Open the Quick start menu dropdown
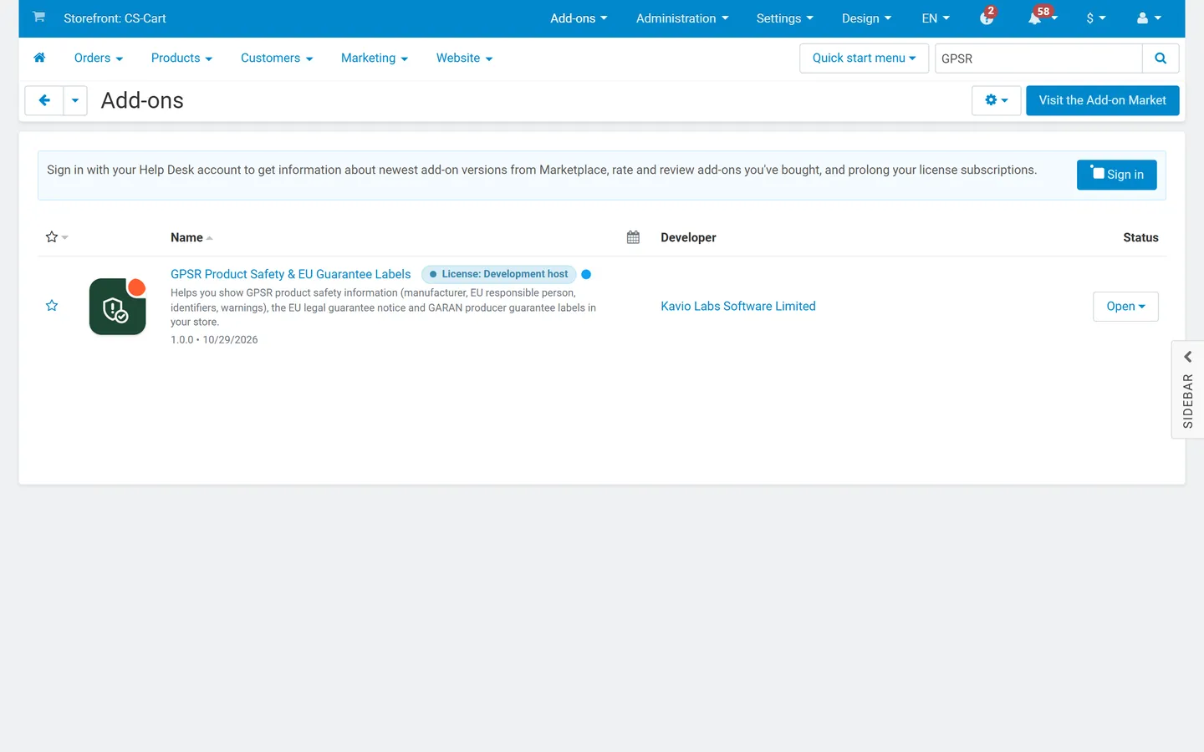Screen dimensions: 1204x752 click(x=864, y=58)
